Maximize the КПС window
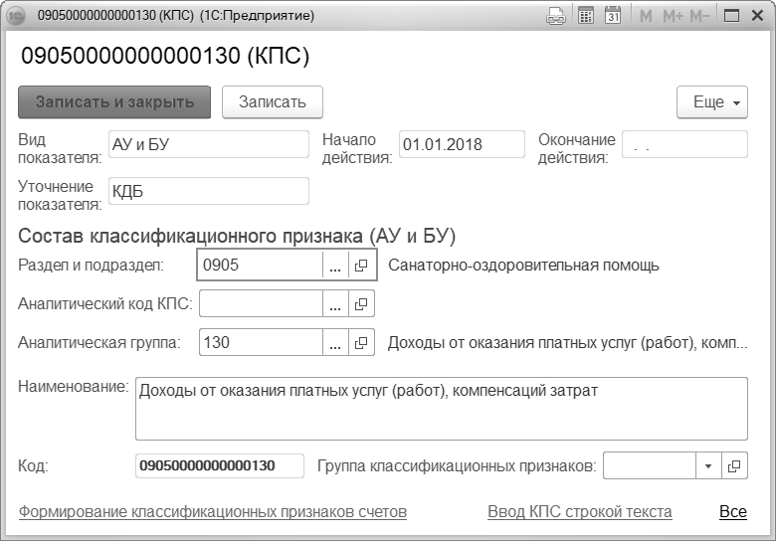The height and width of the screenshot is (541, 776). pos(731,16)
